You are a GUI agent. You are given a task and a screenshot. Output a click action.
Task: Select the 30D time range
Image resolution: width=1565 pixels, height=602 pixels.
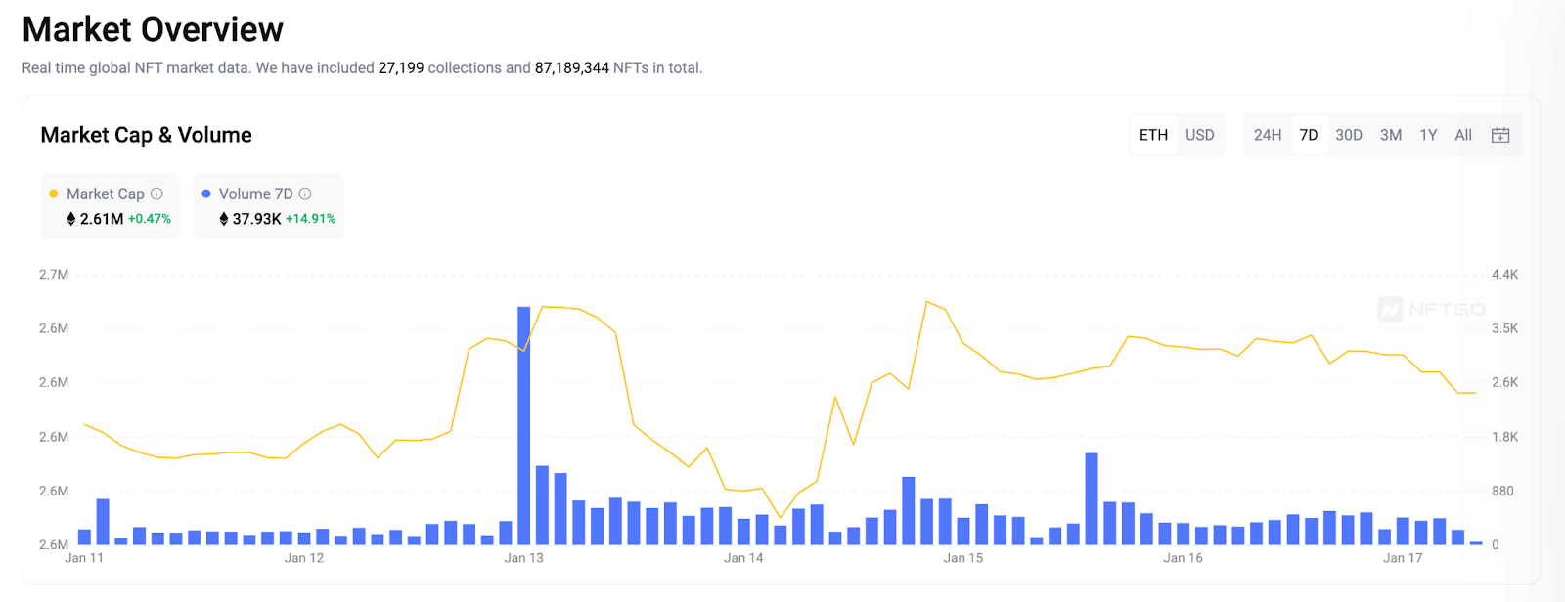coord(1349,135)
